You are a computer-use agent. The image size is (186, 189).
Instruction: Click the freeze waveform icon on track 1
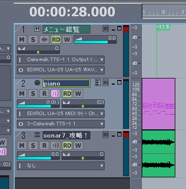tap(44, 40)
